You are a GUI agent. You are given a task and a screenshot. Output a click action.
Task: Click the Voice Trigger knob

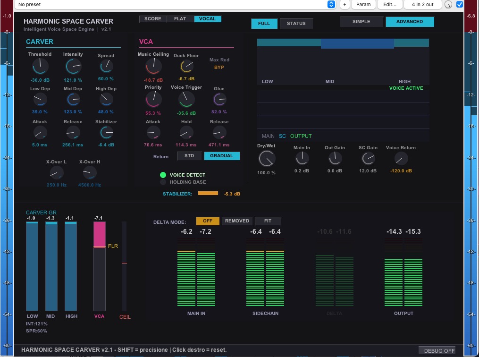[186, 99]
